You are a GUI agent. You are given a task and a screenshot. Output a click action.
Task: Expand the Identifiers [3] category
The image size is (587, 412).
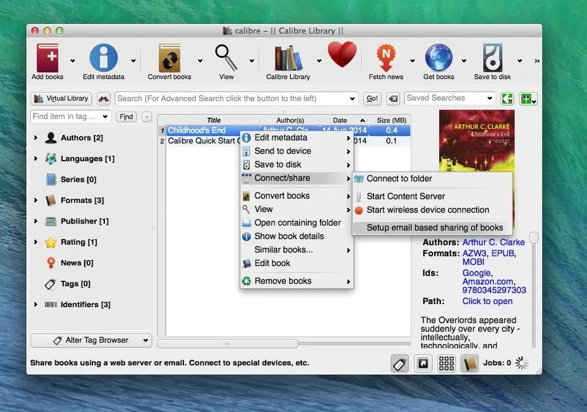(36, 305)
